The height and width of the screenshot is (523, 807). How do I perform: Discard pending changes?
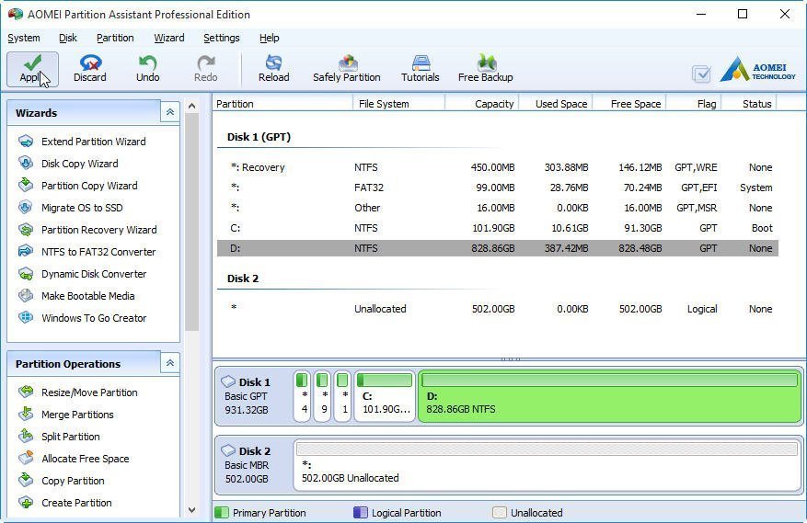[89, 69]
